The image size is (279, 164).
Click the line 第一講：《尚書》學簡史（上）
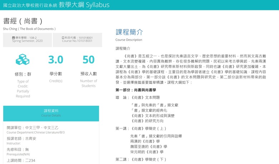(x=141, y=129)
